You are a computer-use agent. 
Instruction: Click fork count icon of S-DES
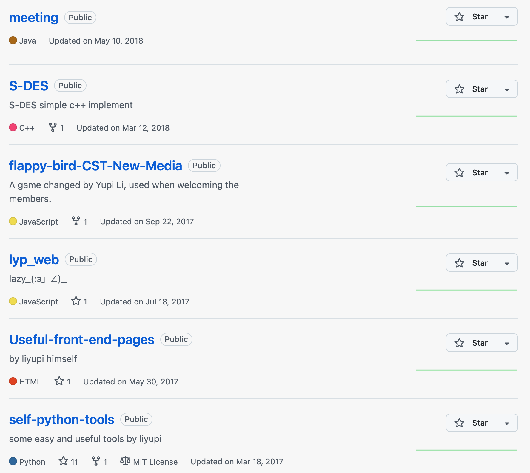pyautogui.click(x=53, y=127)
